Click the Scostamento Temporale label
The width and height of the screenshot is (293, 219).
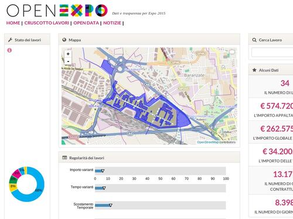83,206
